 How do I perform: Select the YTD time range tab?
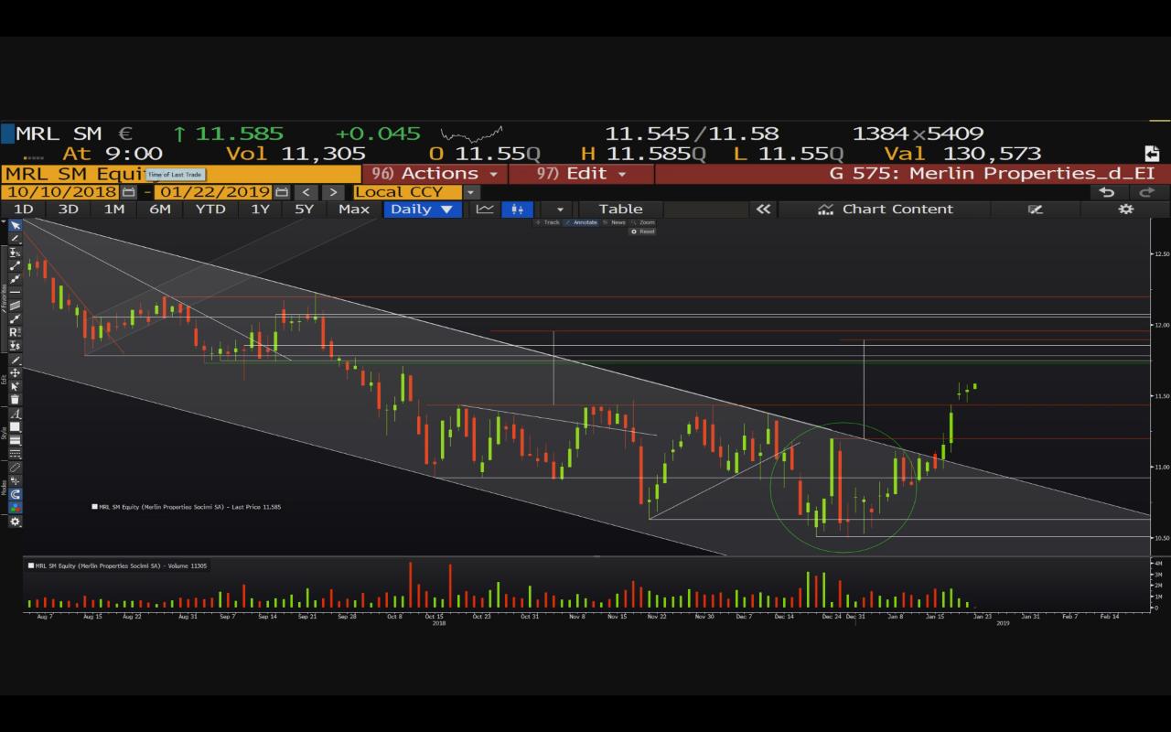point(210,210)
